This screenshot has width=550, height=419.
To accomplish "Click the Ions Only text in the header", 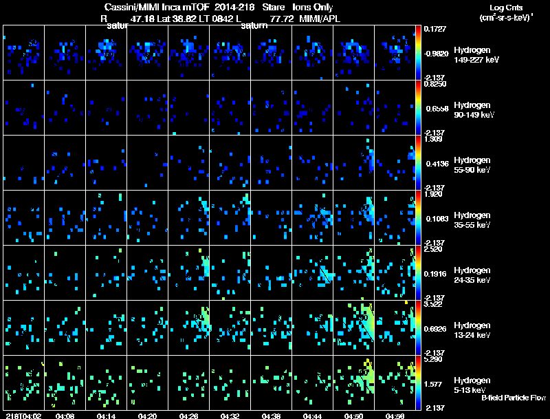I will click(x=313, y=8).
